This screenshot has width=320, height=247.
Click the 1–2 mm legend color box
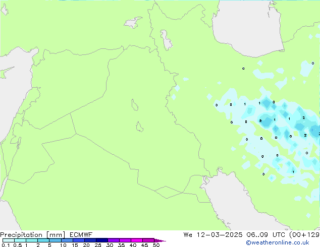(32, 240)
